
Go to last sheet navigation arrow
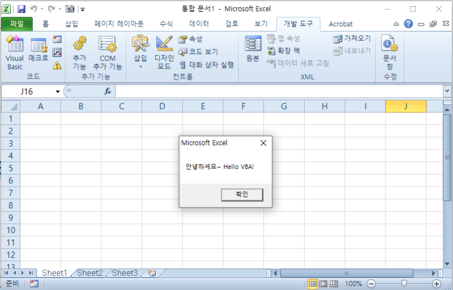click(x=31, y=273)
